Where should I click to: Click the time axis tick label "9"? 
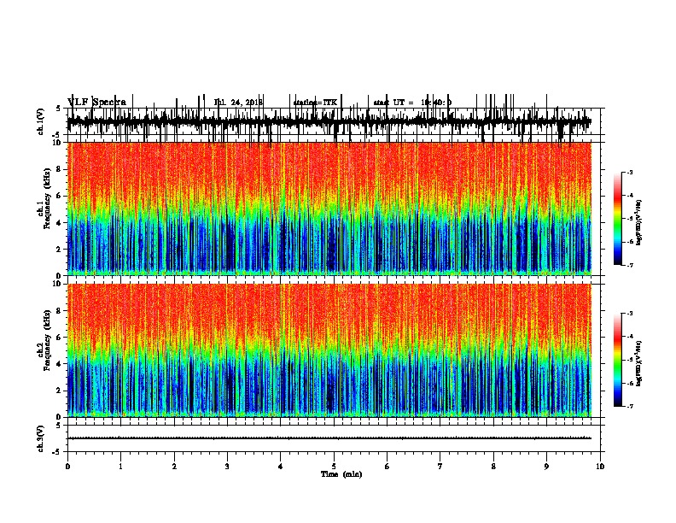point(546,467)
